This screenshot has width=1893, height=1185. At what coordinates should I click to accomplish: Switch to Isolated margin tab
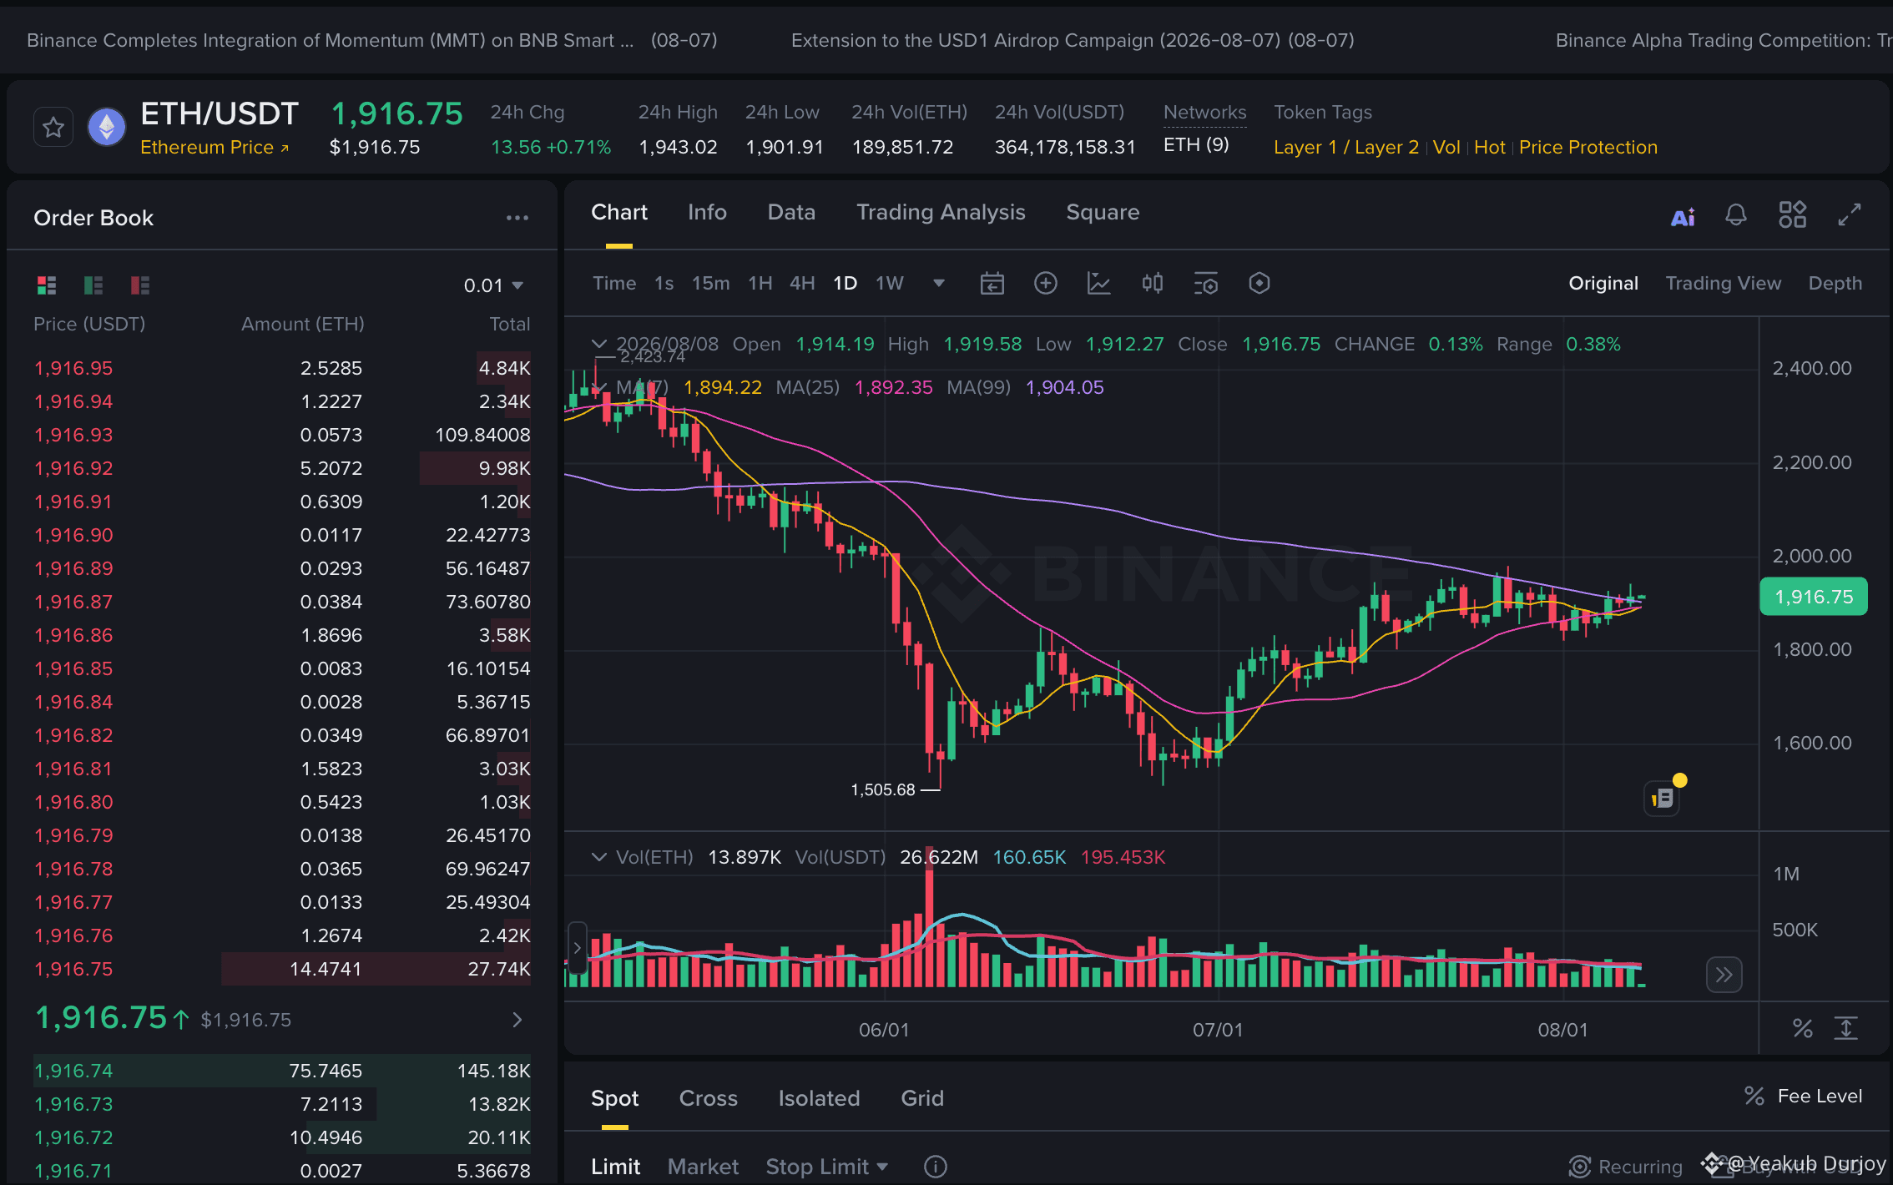click(x=819, y=1098)
